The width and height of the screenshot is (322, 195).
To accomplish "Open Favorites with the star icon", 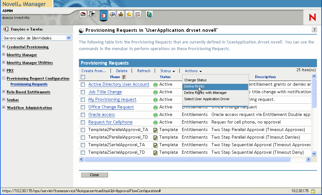I will click(x=129, y=14).
